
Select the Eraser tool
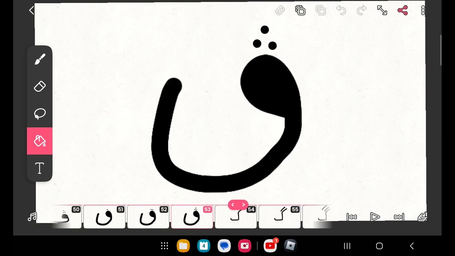point(40,86)
